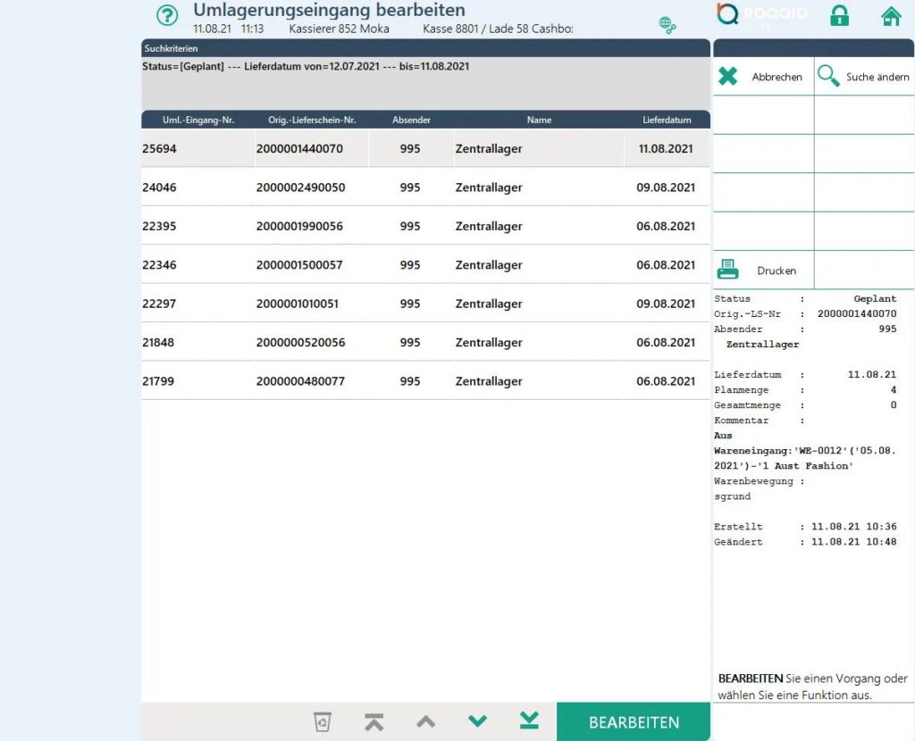The width and height of the screenshot is (915, 741).
Task: Click the trash delete icon
Action: point(323,721)
